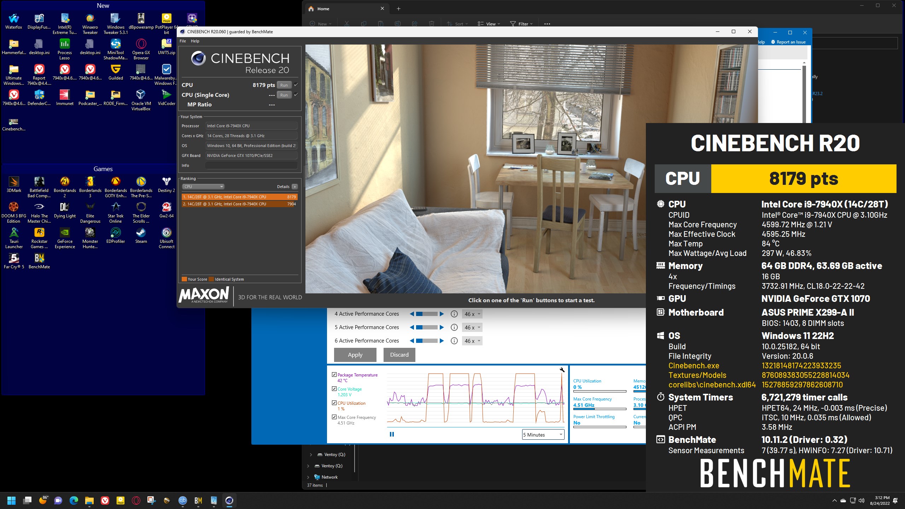Screen dimensions: 905x509
Task: Select the Immunet desktop icon
Action: click(65, 98)
